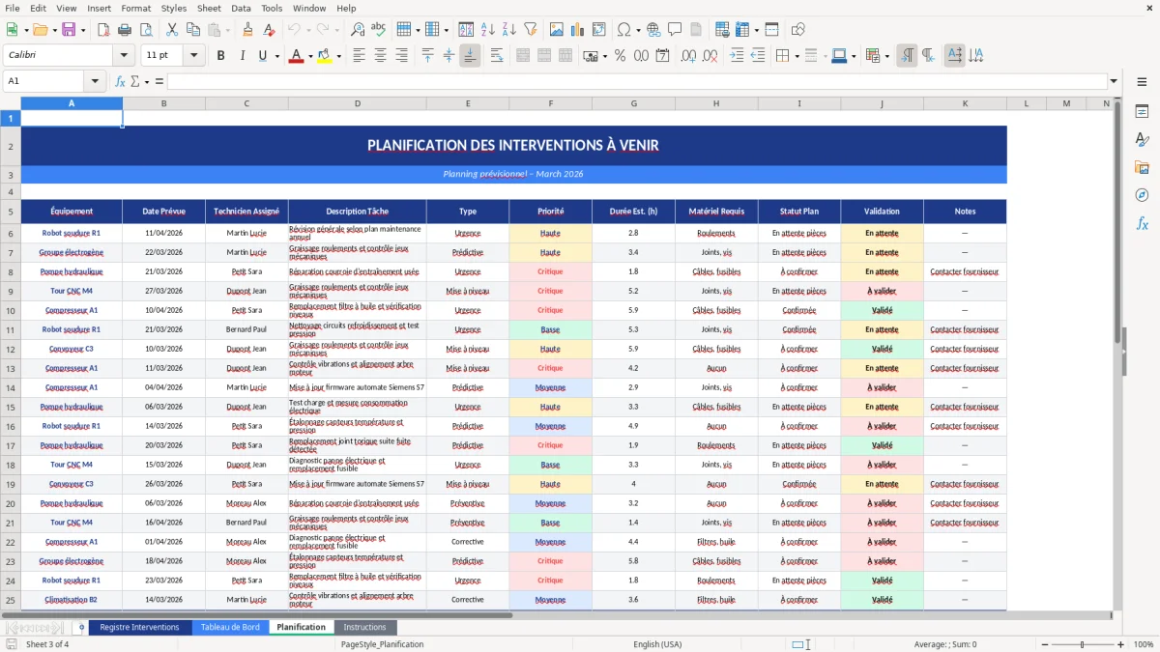The image size is (1160, 652).
Task: Click the AutoFilter funnel icon
Action: point(530,30)
